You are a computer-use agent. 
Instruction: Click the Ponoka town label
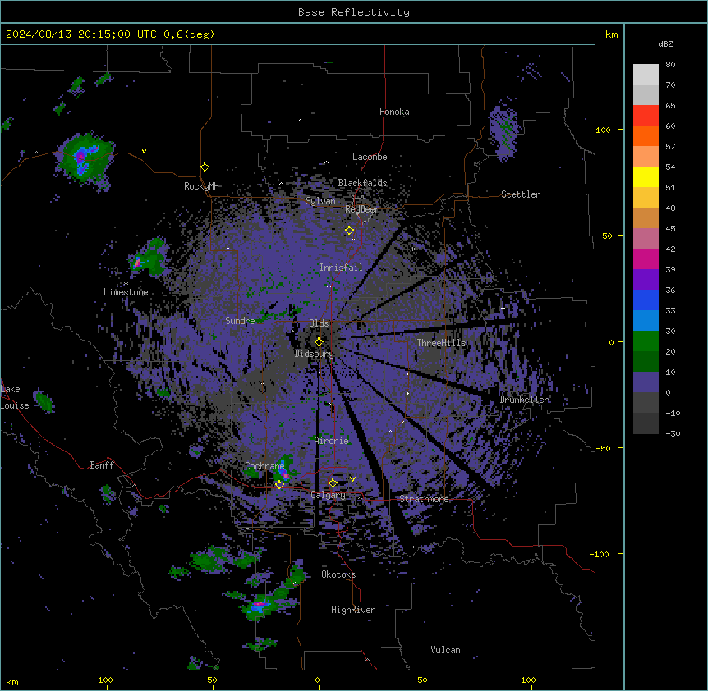click(x=394, y=112)
